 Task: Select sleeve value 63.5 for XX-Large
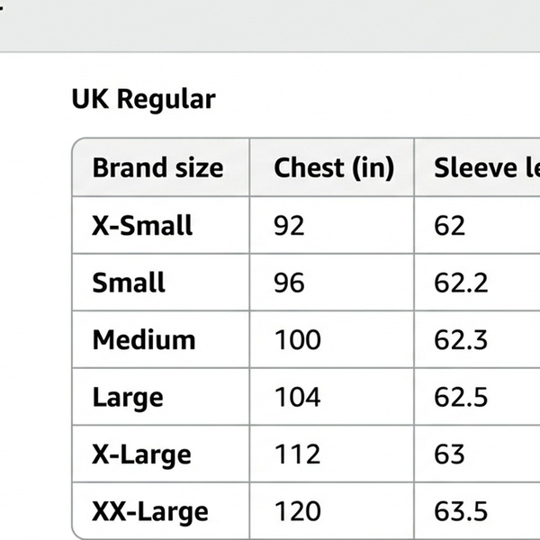coord(461,512)
